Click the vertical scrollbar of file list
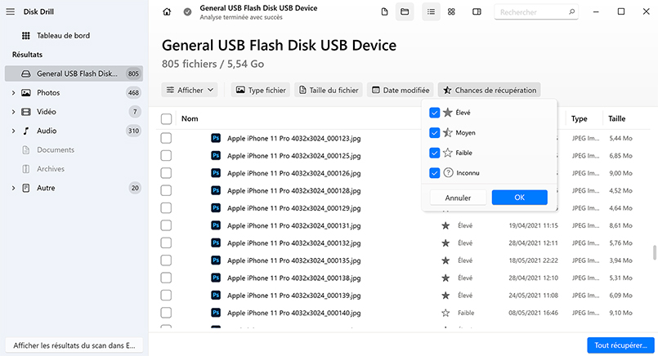The height and width of the screenshot is (356, 658). 653,252
